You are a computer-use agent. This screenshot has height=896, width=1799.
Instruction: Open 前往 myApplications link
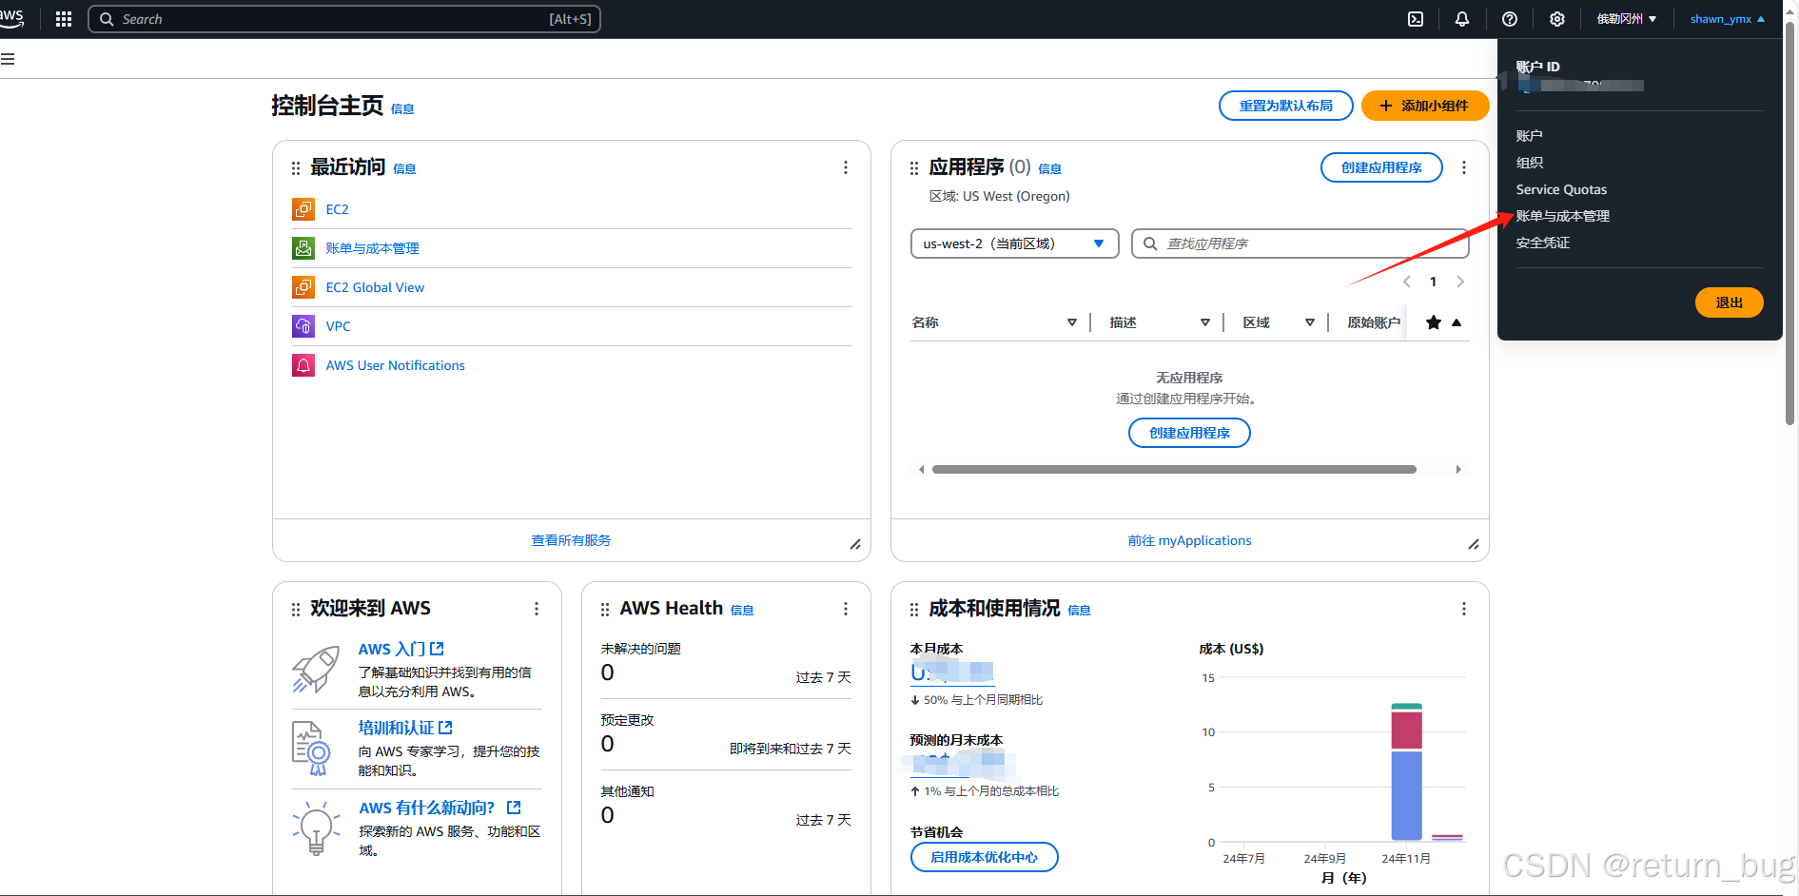coord(1189,540)
